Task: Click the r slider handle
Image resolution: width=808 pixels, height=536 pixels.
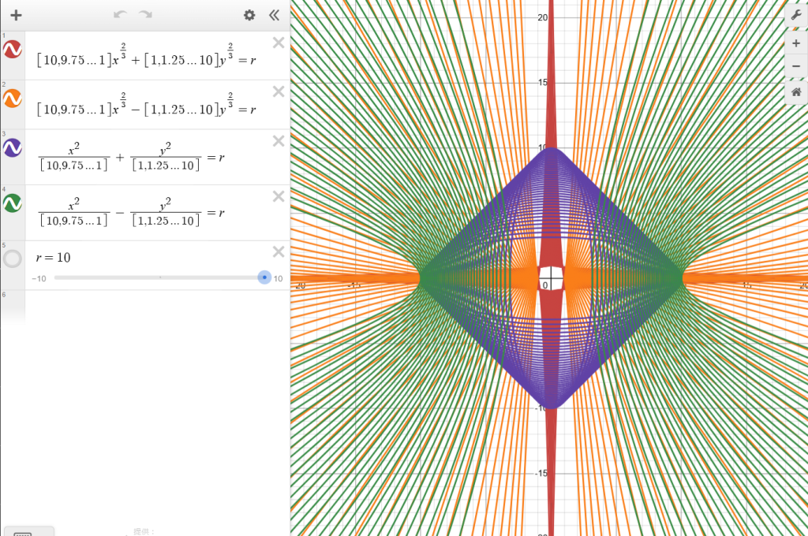Action: (x=264, y=277)
